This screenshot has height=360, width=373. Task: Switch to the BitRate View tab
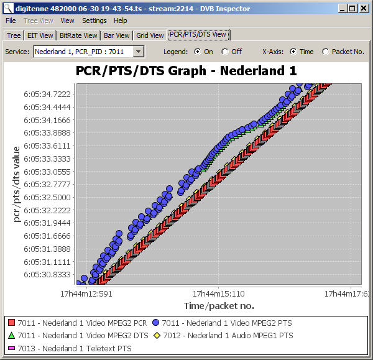click(78, 35)
